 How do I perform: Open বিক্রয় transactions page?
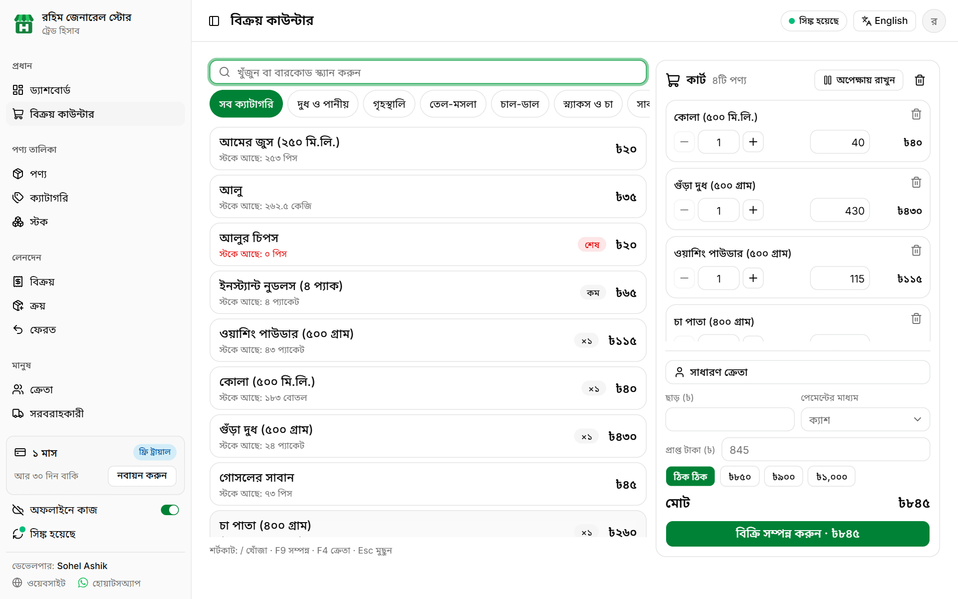95,282
